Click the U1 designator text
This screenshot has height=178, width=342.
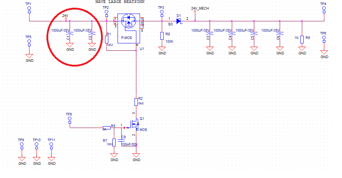pos(142,49)
